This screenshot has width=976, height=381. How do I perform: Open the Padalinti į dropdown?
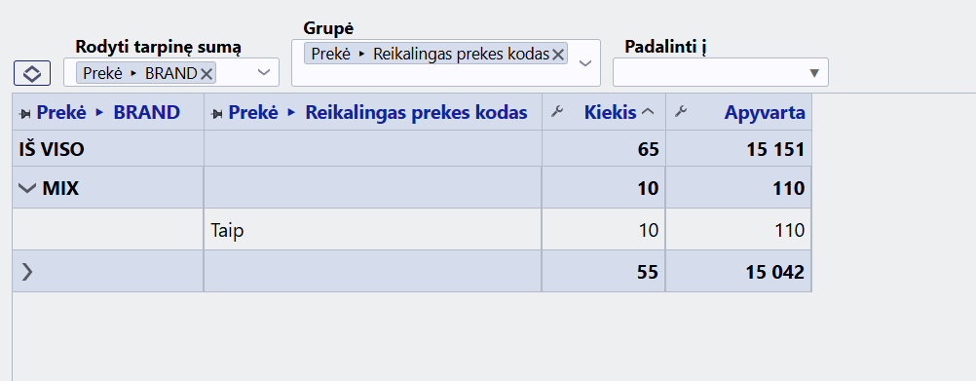coord(813,73)
